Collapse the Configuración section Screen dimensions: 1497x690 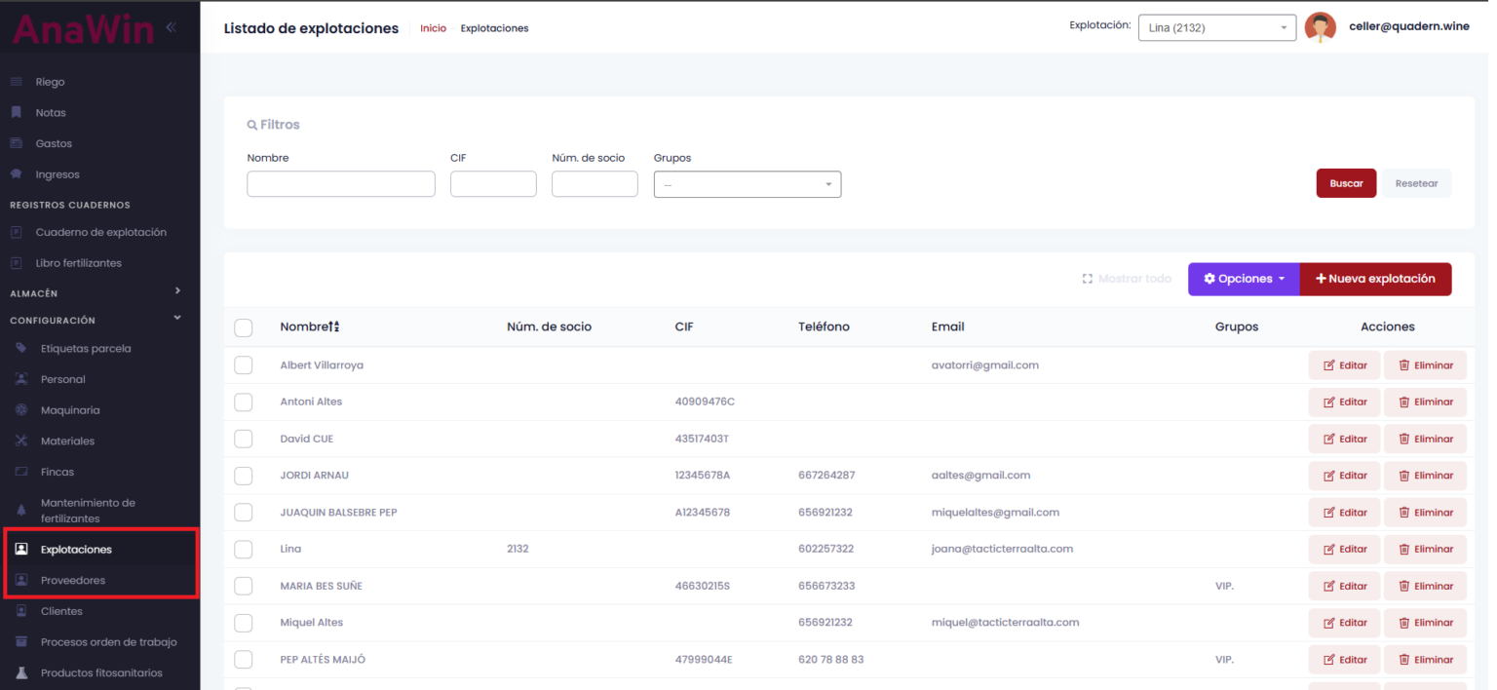177,318
